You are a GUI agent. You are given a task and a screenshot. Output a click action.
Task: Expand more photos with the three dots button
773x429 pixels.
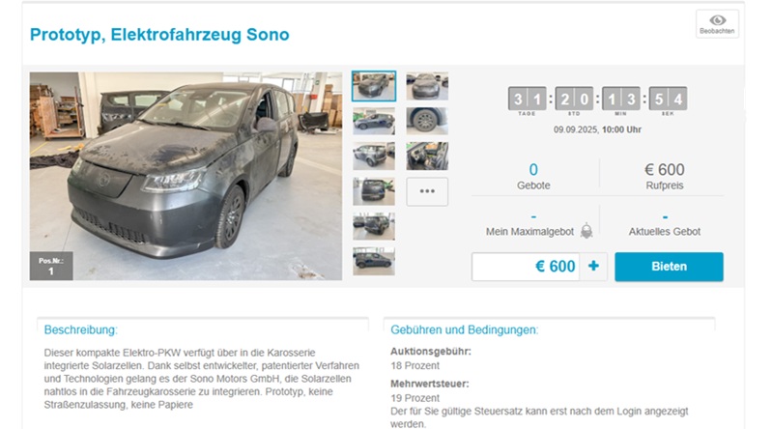click(x=427, y=191)
